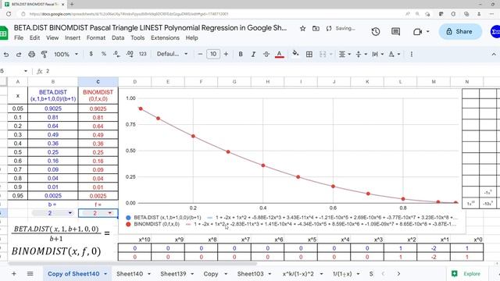Increase font size with plus button
Image resolution: width=500 pixels, height=281 pixels.
coord(226,54)
